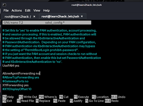Screen dimensions: 143x106
Task: Click the ^\ Replace shortcut
Action: [x=43, y=101]
